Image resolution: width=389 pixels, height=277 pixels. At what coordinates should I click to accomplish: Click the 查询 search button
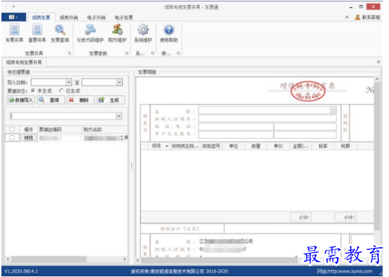point(51,100)
